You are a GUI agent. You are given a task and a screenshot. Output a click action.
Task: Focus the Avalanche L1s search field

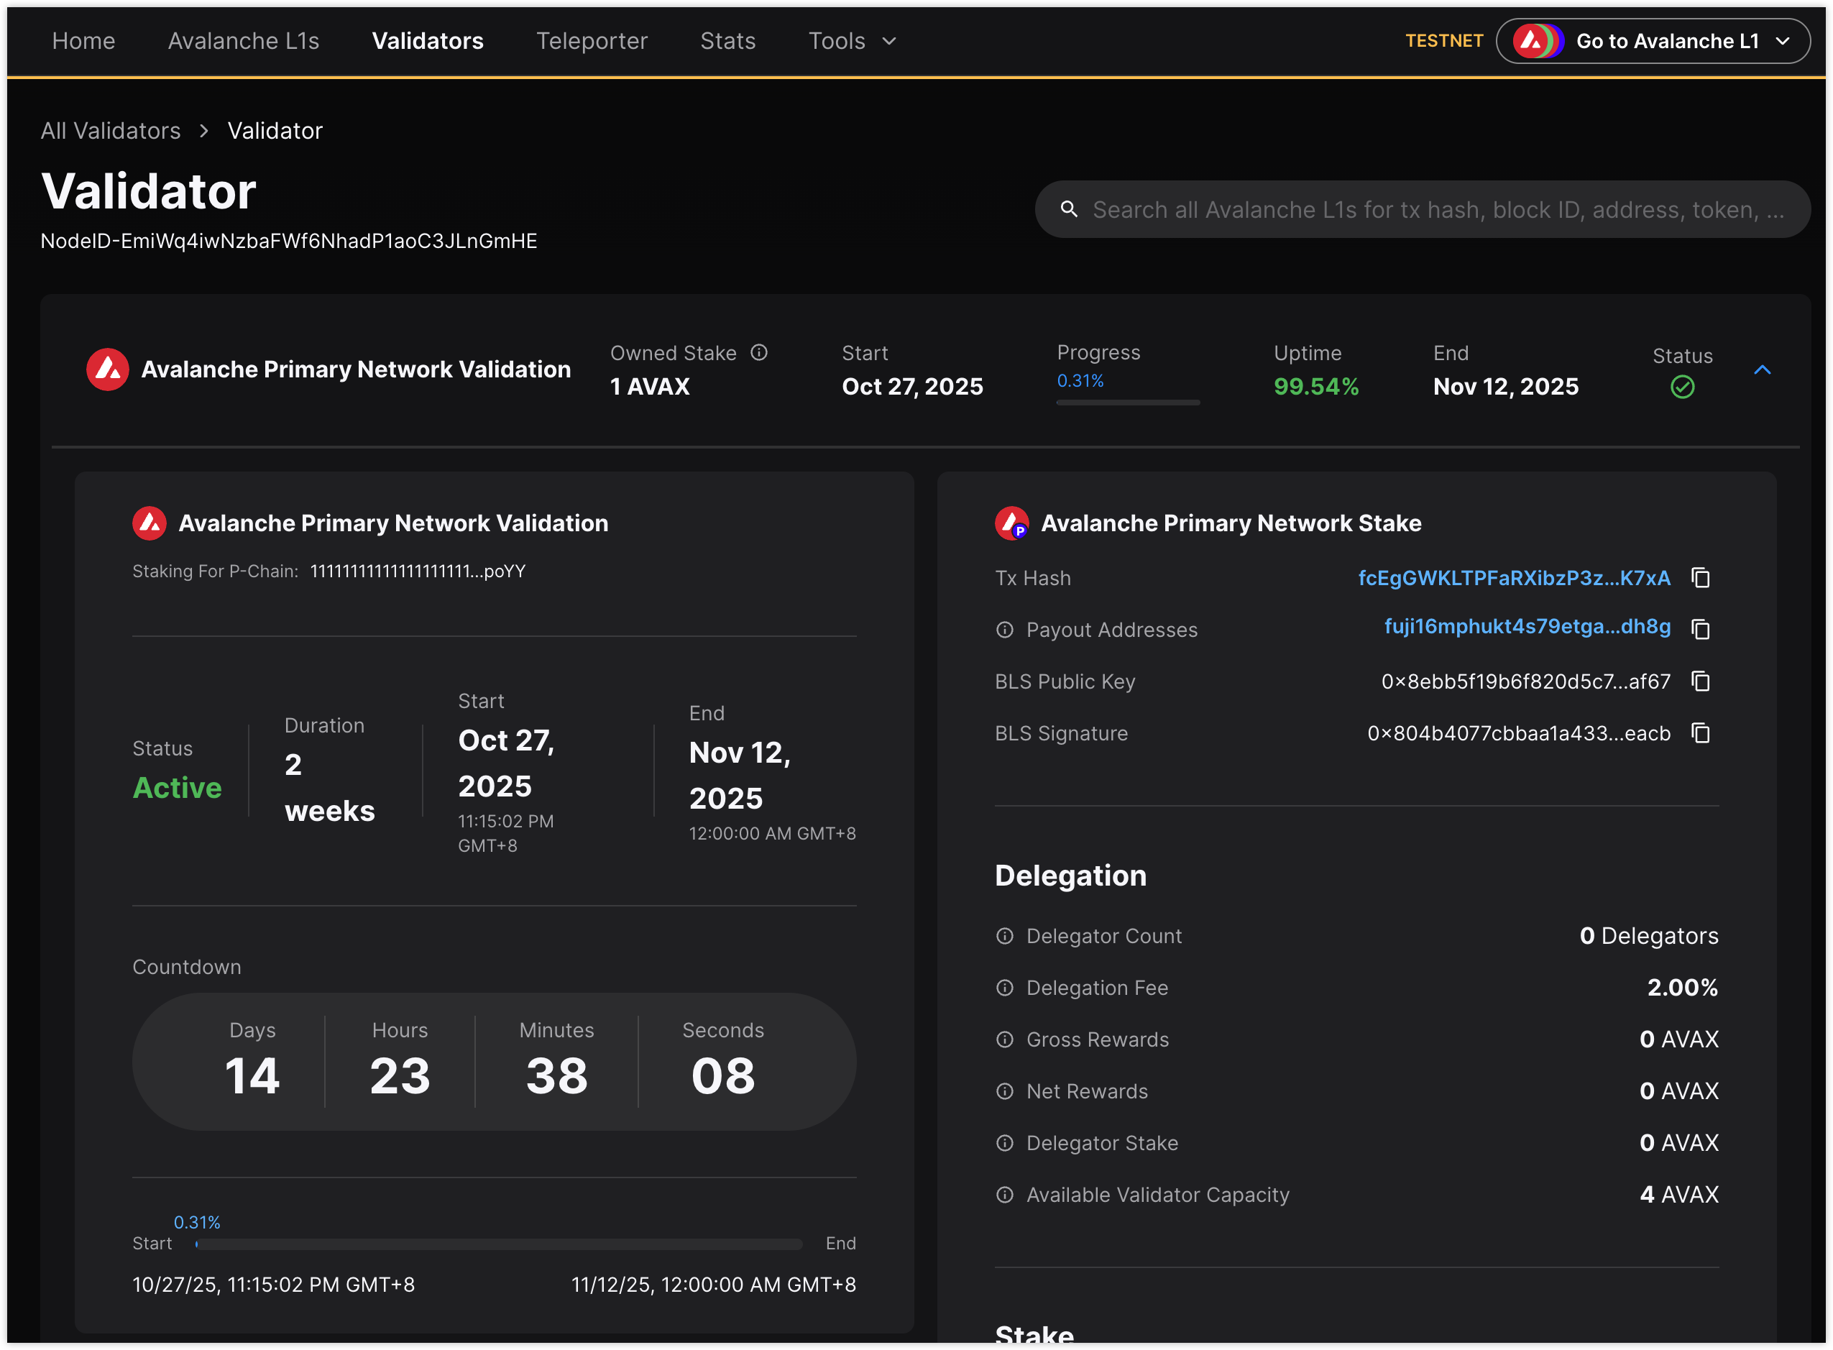(x=1437, y=210)
